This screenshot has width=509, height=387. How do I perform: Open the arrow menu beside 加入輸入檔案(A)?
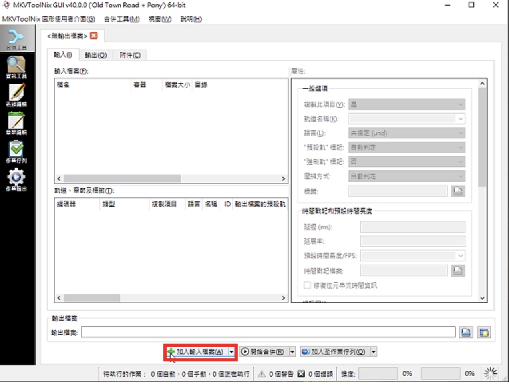(231, 352)
